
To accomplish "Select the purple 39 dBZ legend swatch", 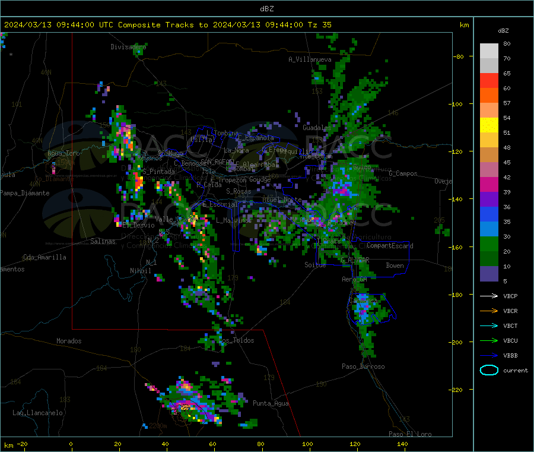I will (489, 200).
